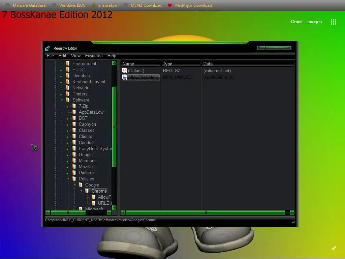Collapse the Software key node
The image size is (345, 259).
pos(62,100)
